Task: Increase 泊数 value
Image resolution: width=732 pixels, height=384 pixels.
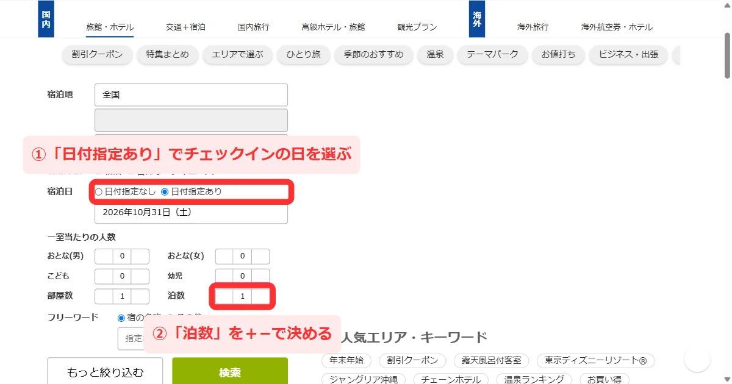Action: click(x=260, y=296)
